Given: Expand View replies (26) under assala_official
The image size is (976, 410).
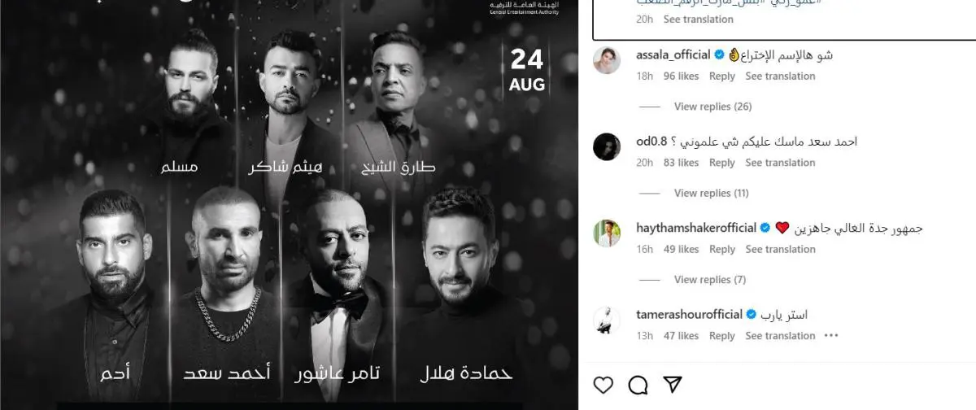Looking at the screenshot, I should [712, 107].
